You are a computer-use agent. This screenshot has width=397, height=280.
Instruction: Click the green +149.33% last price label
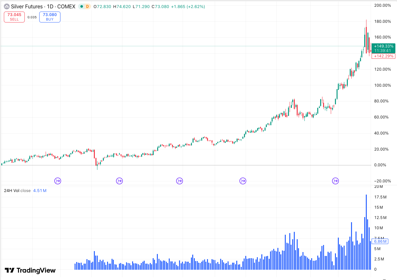[x=383, y=46]
